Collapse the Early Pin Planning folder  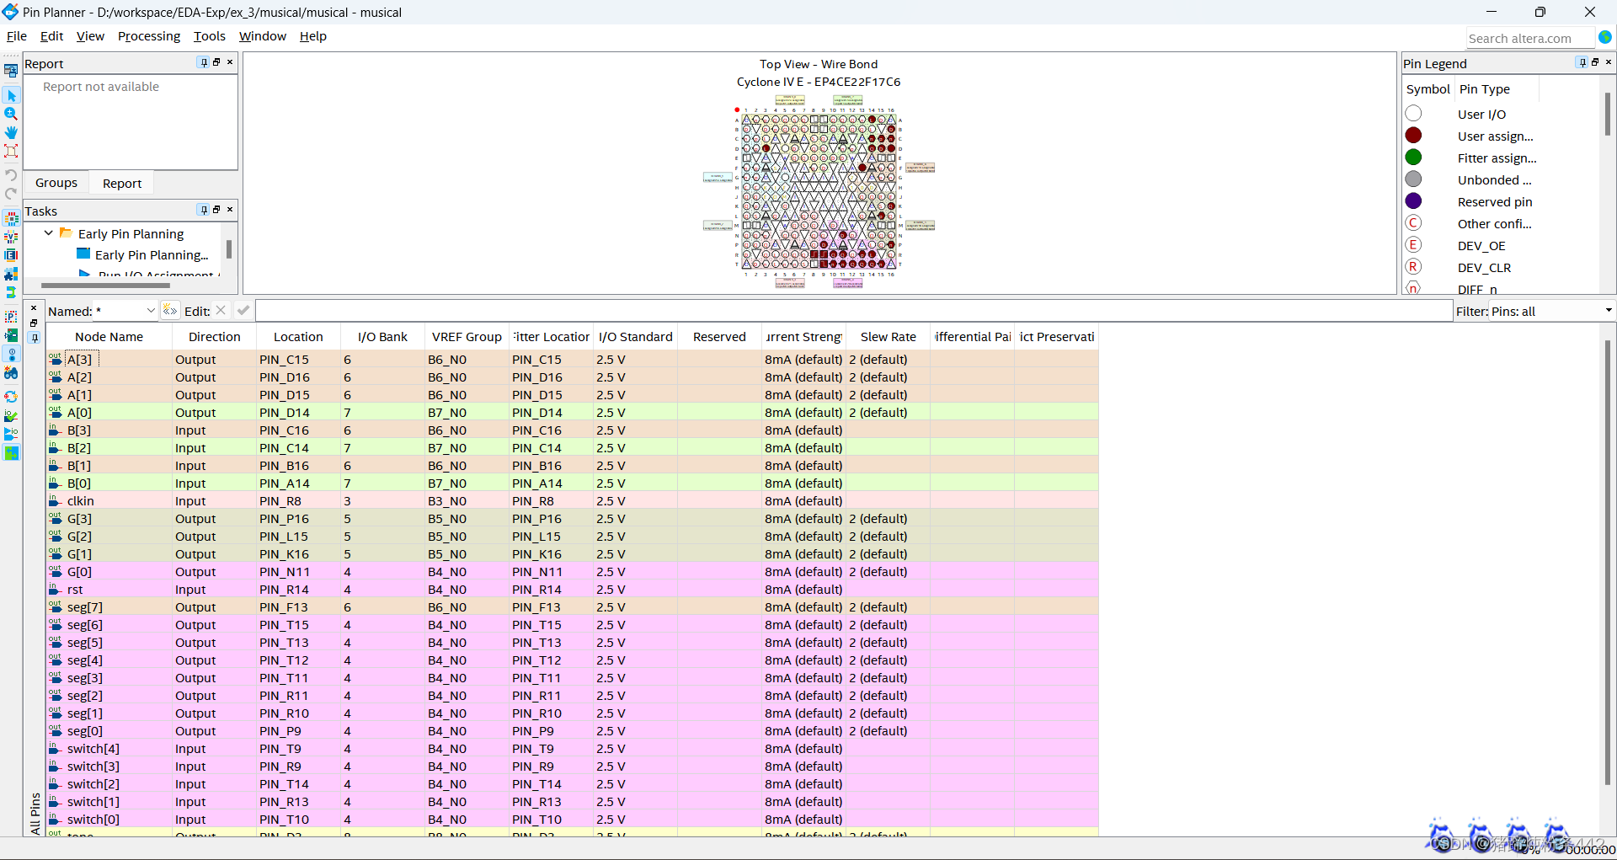coord(49,233)
